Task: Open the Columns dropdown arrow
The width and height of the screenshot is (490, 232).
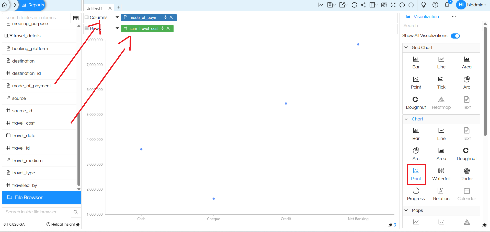Action: click(117, 17)
